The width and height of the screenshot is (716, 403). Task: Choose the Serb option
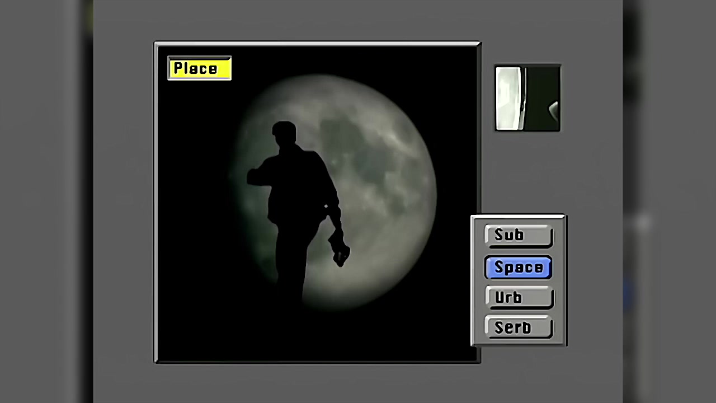(519, 327)
